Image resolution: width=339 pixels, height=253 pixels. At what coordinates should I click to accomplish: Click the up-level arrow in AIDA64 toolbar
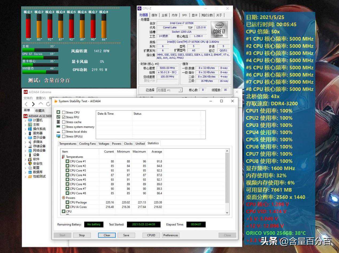tap(41, 104)
